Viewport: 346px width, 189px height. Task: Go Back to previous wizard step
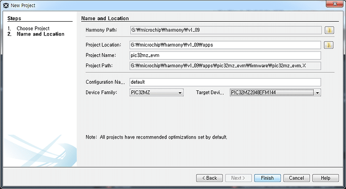210,178
